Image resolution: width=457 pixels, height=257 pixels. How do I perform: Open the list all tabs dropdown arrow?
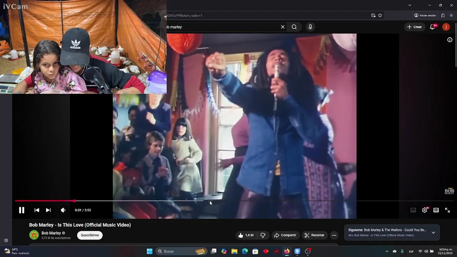(x=410, y=5)
